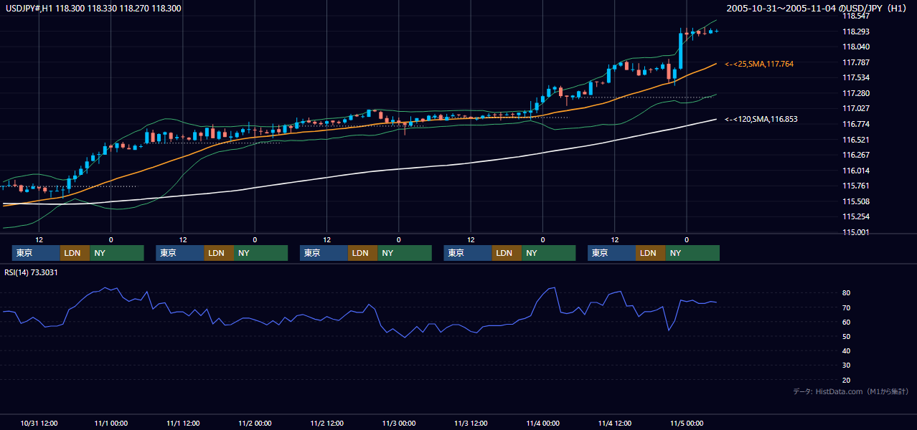The image size is (917, 430).
Task: Click the RSI scale value 70
Action: point(846,307)
